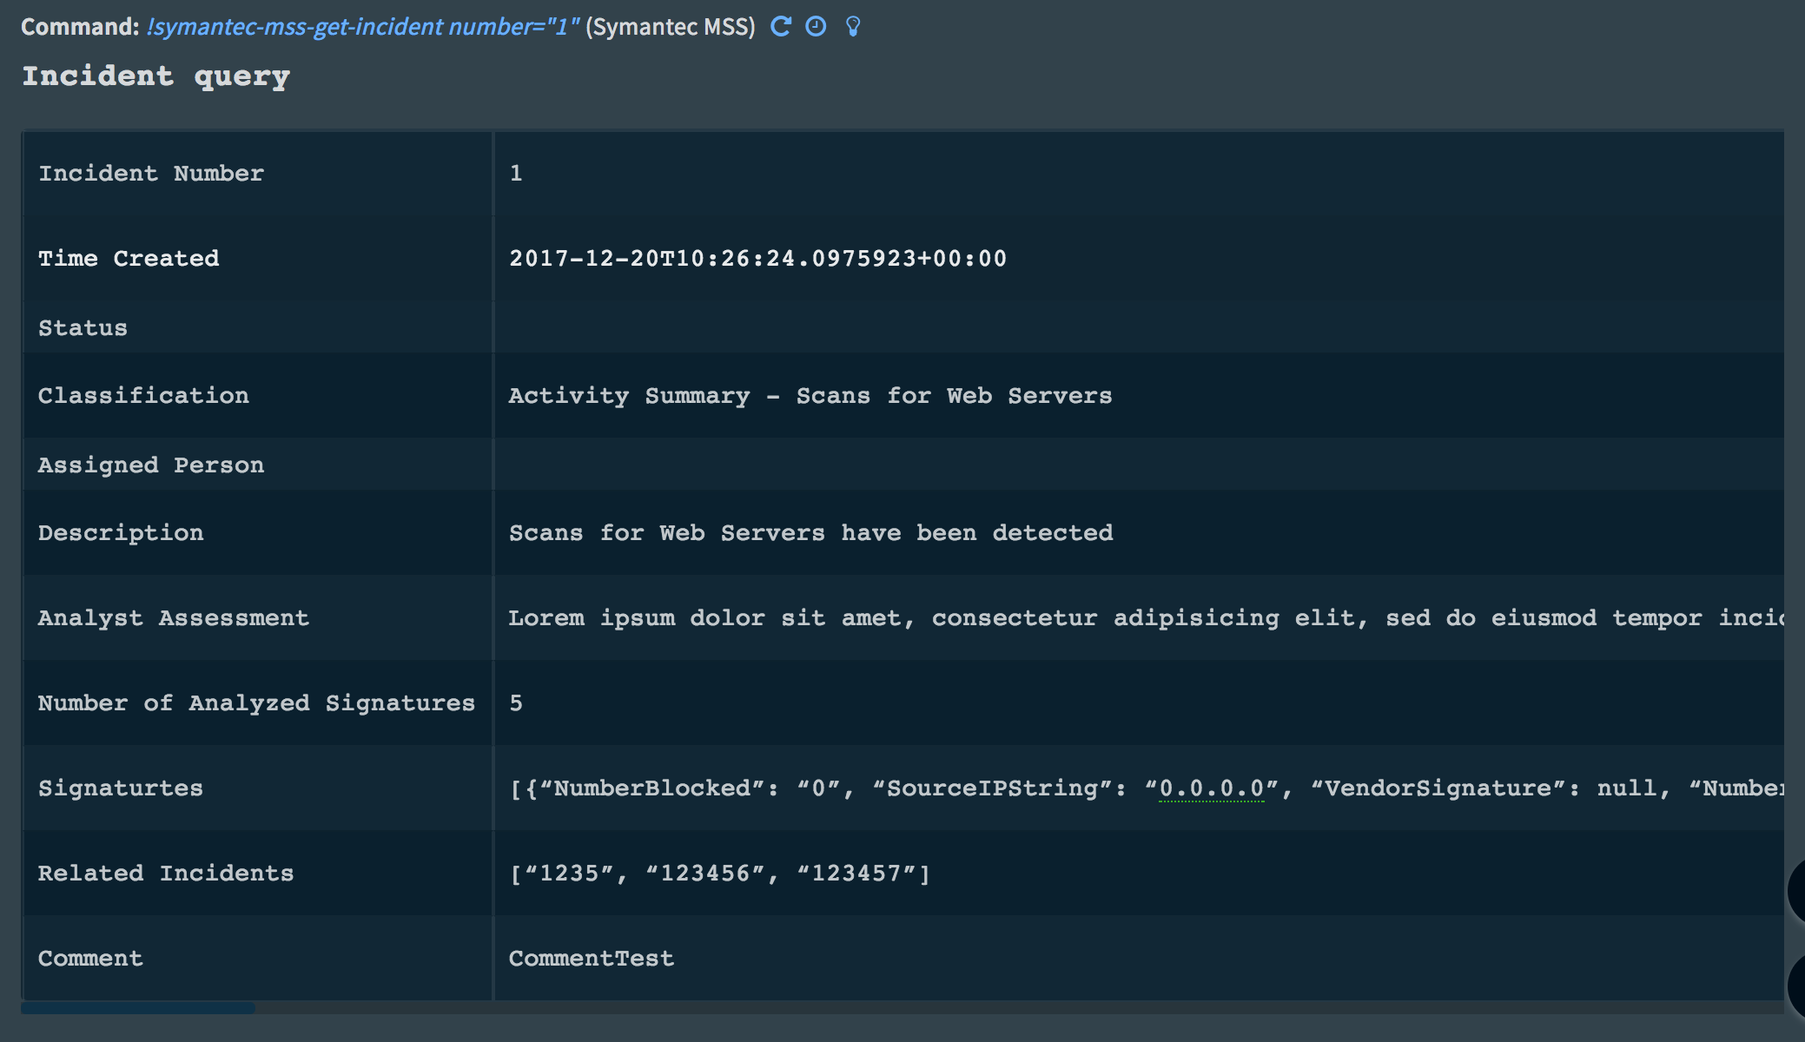The height and width of the screenshot is (1042, 1805).
Task: Click the clock schedule icon
Action: pos(816,26)
